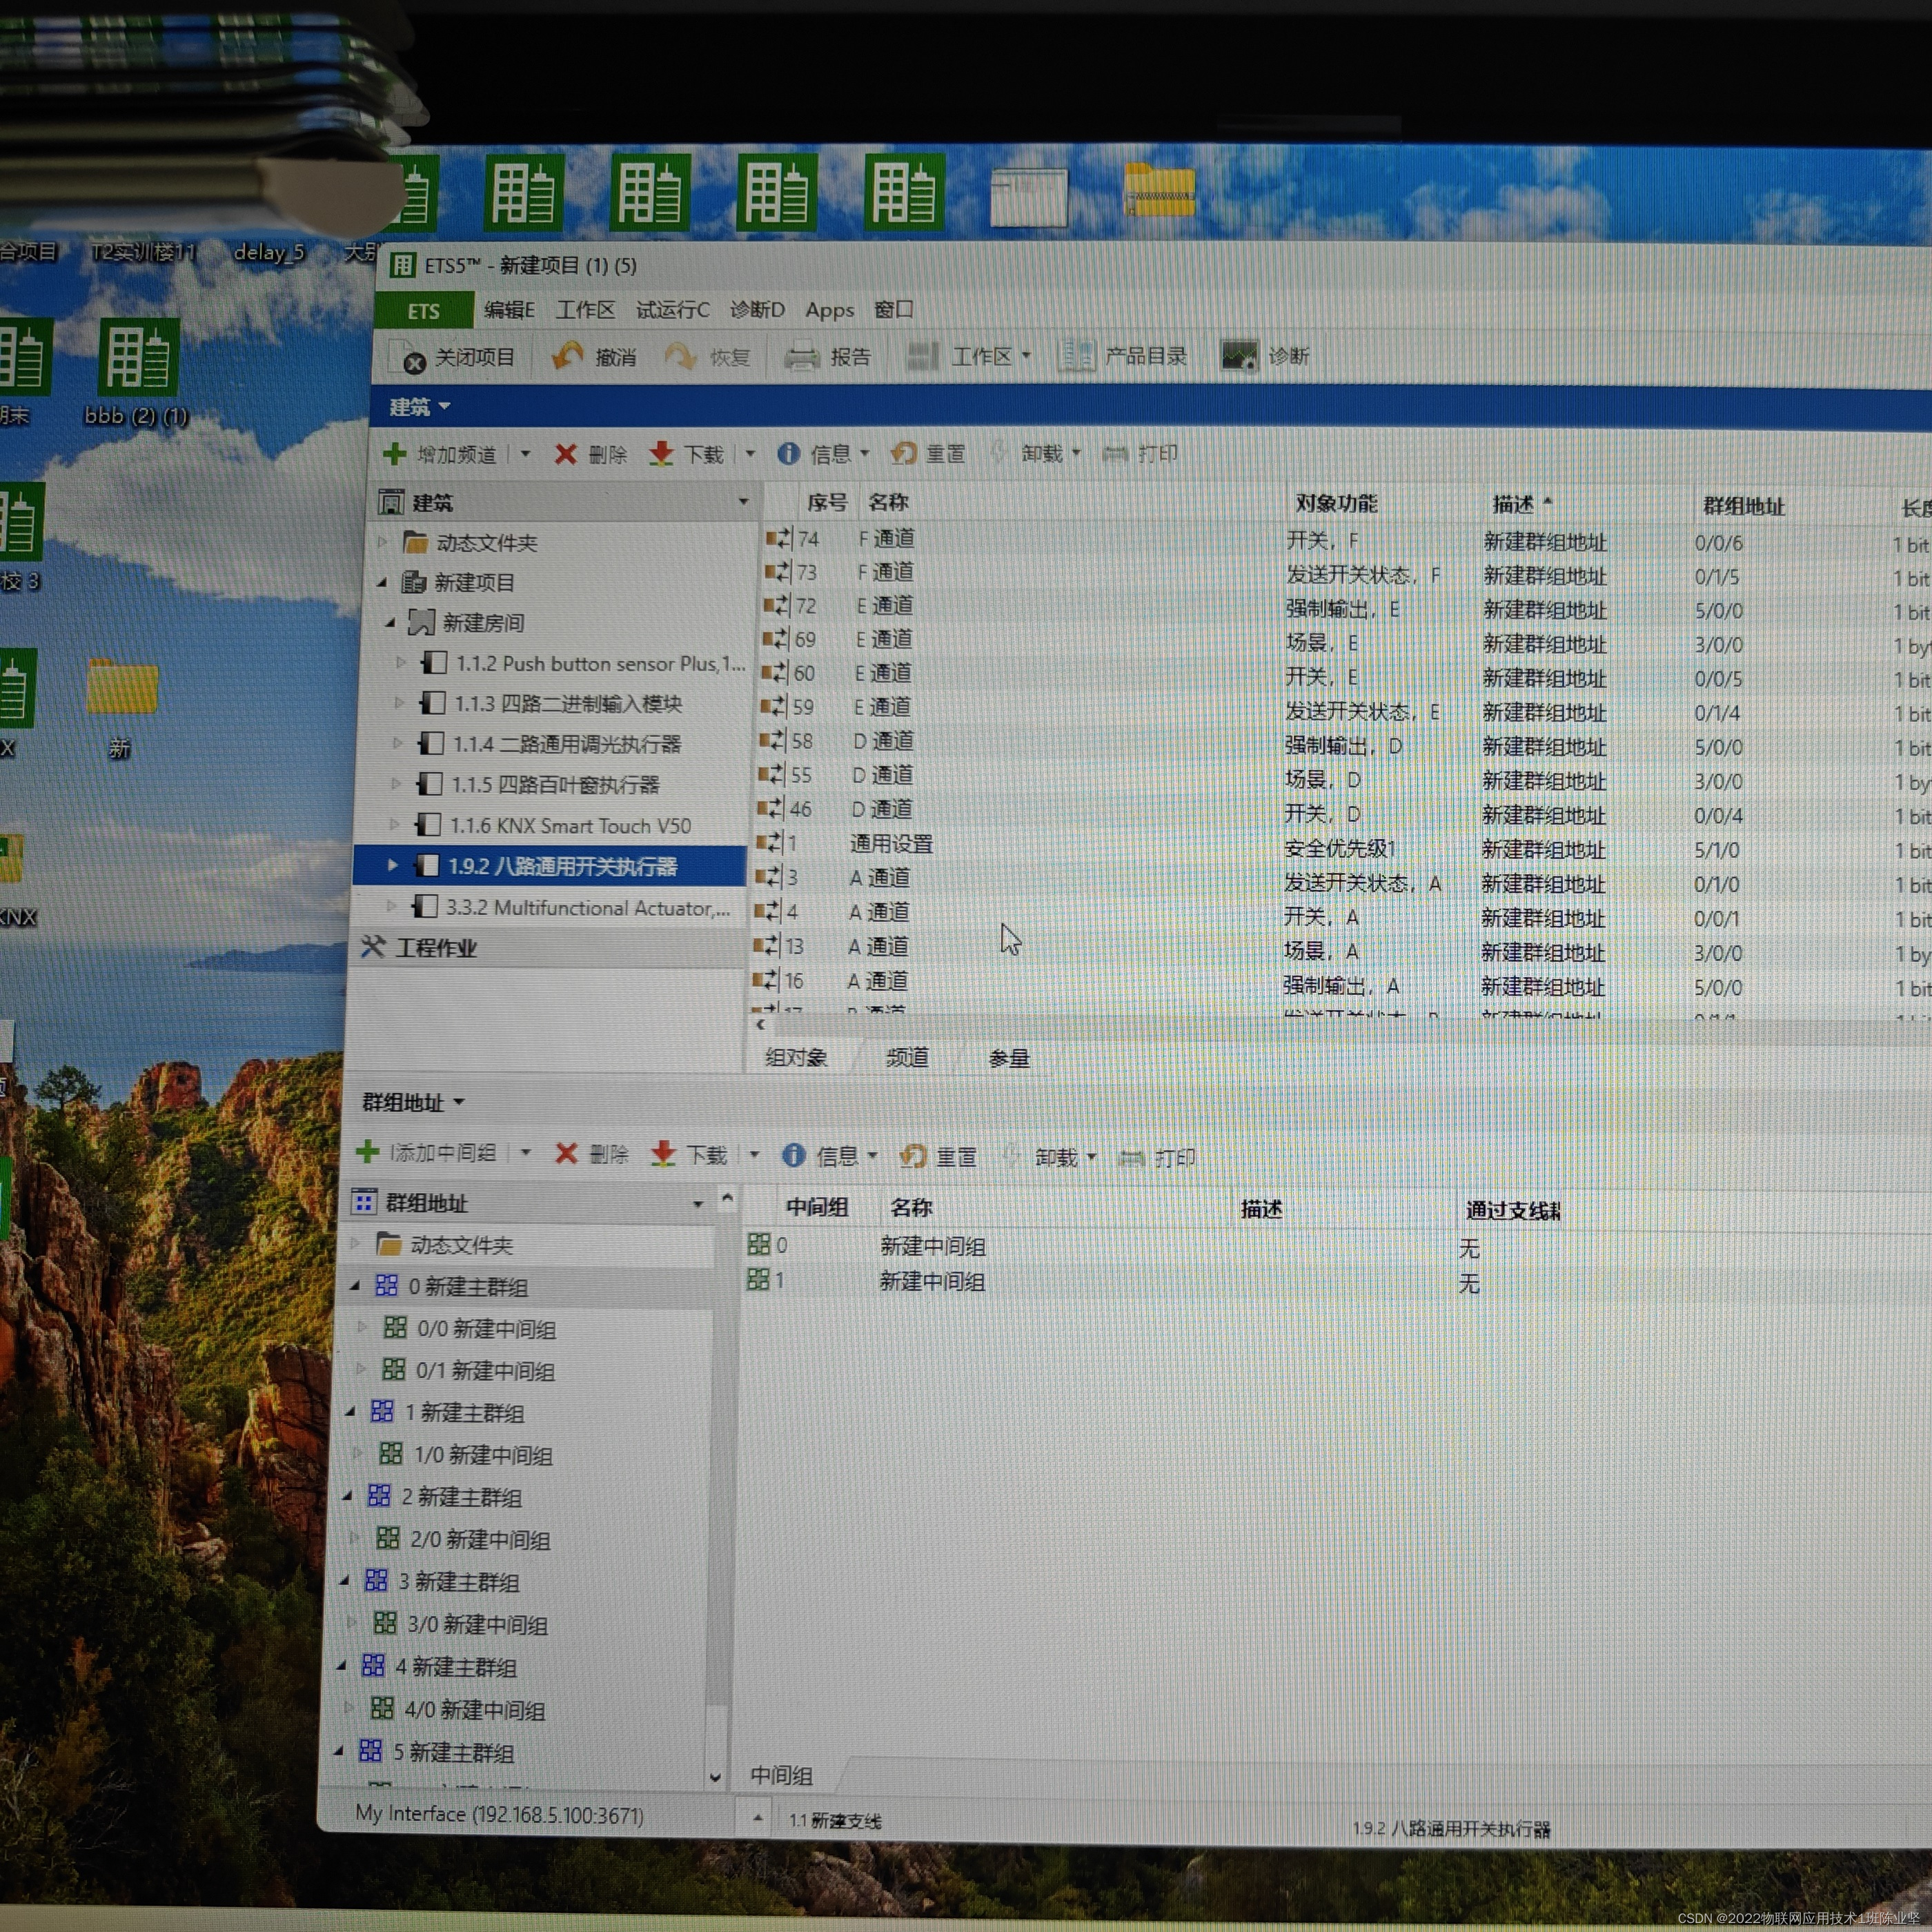Switch to the 频道 tab
This screenshot has height=1932, width=1932.
(x=907, y=1058)
